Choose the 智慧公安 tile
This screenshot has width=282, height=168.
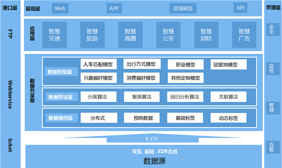pos(169,35)
